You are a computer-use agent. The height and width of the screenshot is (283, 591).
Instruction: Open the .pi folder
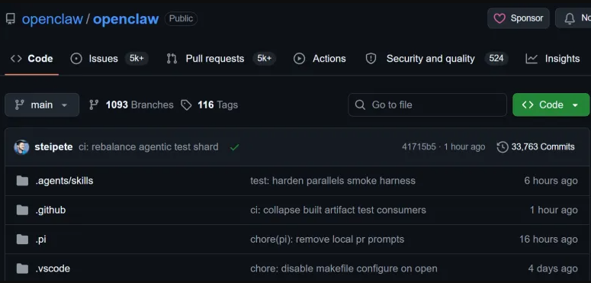click(x=40, y=240)
